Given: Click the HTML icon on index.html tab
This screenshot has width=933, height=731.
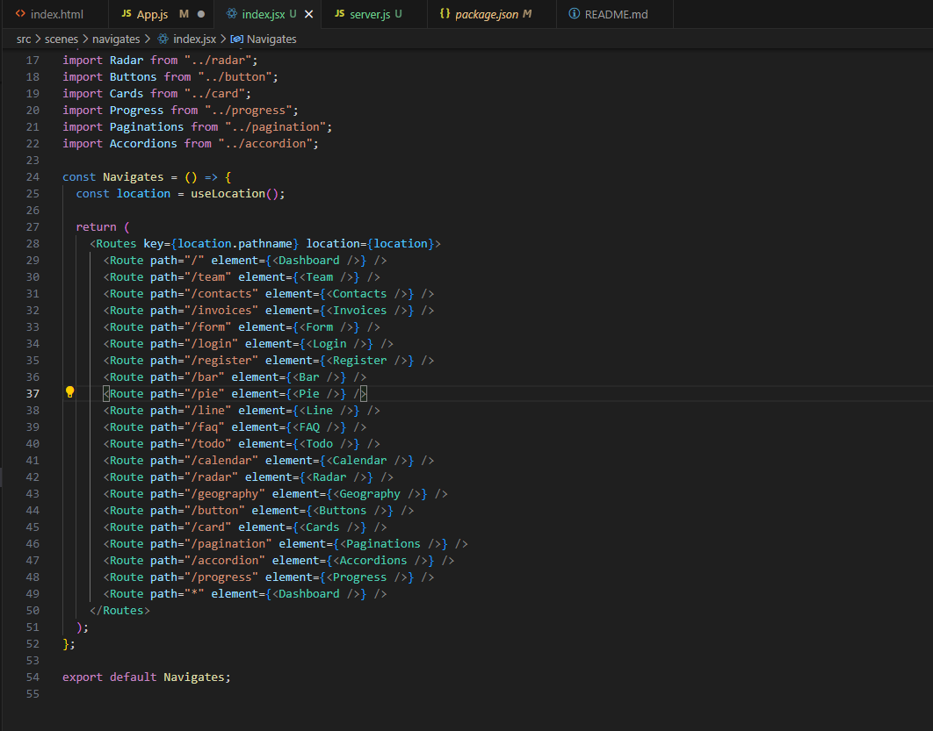Looking at the screenshot, I should coord(20,14).
